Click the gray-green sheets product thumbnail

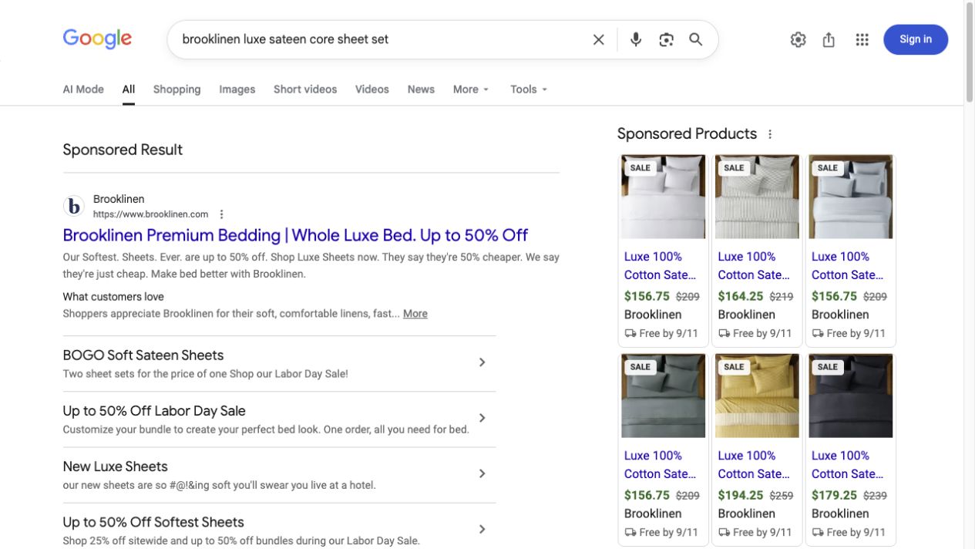pos(663,396)
